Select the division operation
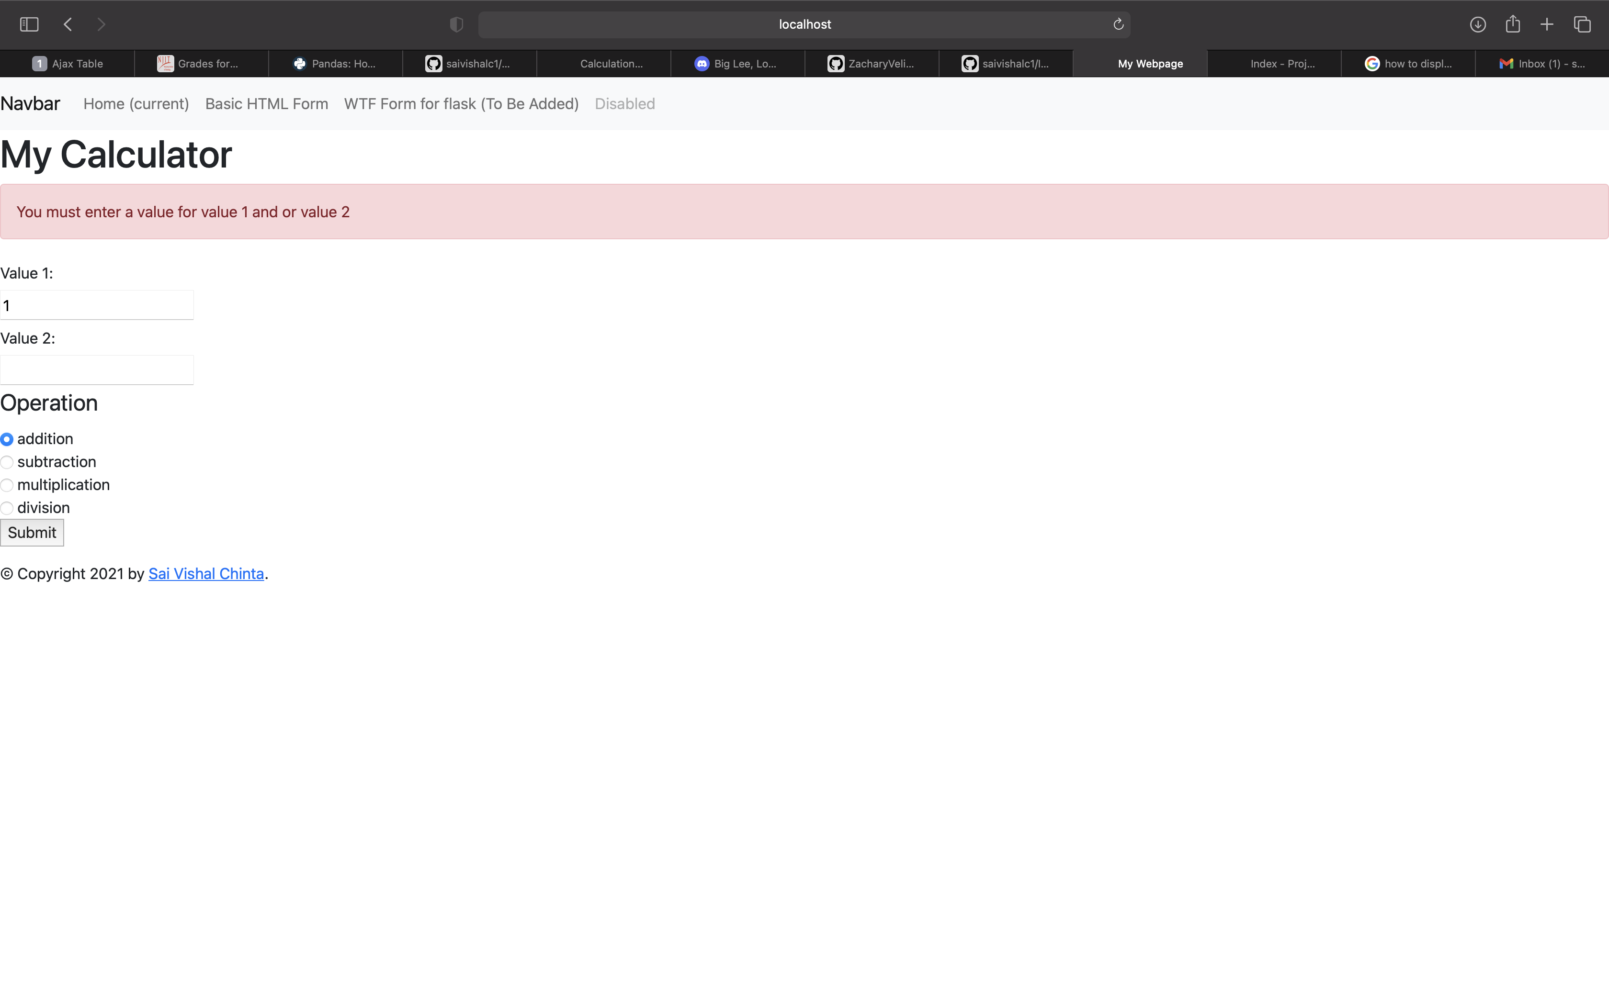 [x=7, y=508]
